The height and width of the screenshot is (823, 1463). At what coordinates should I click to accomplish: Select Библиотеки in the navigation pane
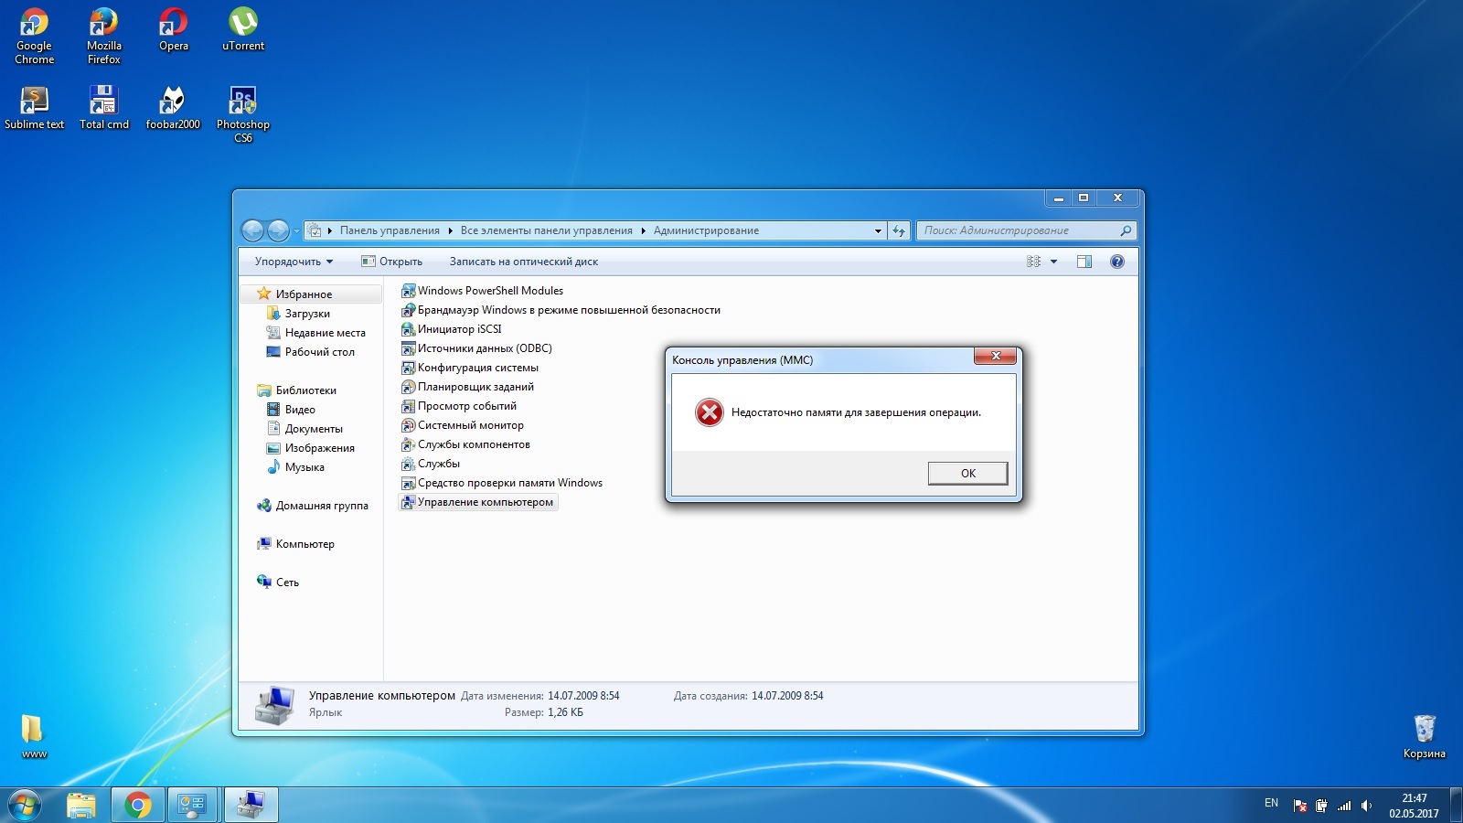tap(305, 390)
